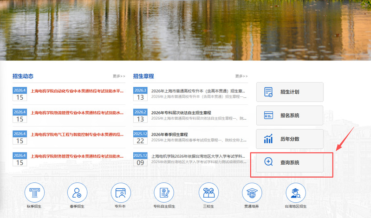
Task: Click the bar chart icon in 历年分数
Action: (x=268, y=139)
